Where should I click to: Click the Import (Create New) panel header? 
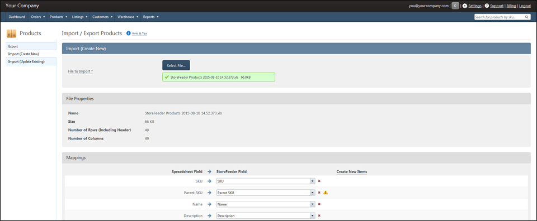296,49
